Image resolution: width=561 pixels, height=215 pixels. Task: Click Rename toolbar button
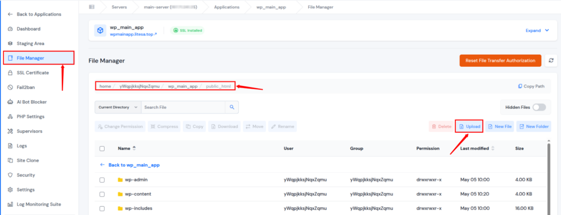point(283,126)
